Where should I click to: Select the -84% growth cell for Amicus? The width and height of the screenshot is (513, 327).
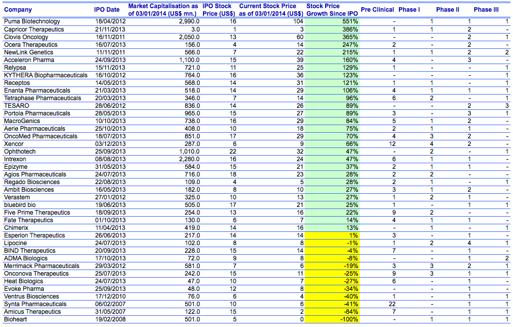pos(333,312)
